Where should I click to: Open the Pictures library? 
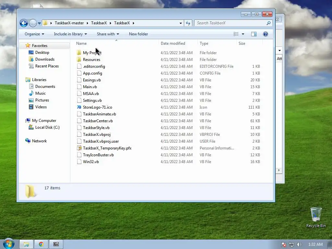42,100
